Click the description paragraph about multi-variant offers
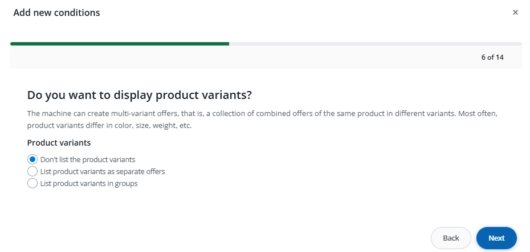This screenshot has width=530, height=252. point(262,113)
